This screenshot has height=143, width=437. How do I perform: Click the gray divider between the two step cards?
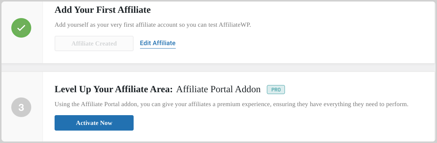coord(218,67)
